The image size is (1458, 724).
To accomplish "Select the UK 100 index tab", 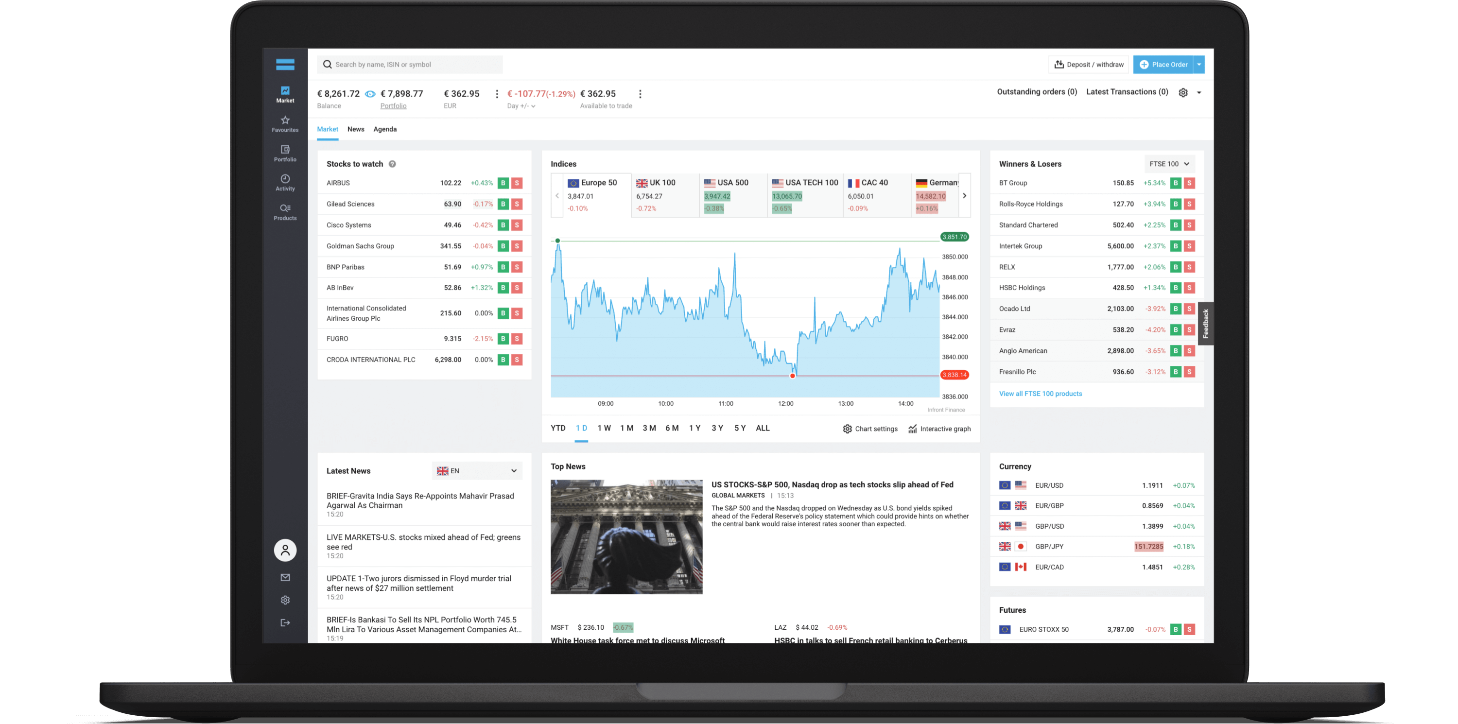I will [x=665, y=196].
